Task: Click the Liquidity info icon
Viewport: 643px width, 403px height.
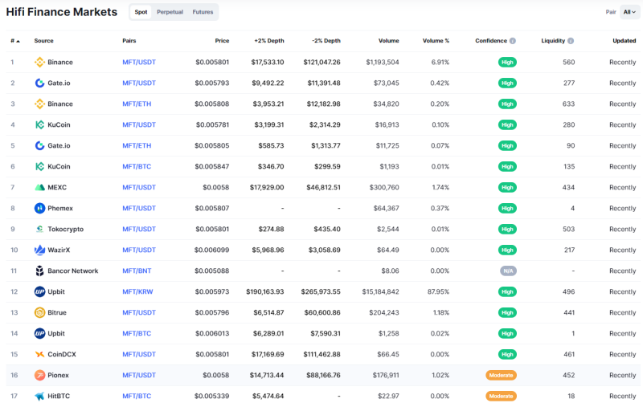Action: [571, 41]
